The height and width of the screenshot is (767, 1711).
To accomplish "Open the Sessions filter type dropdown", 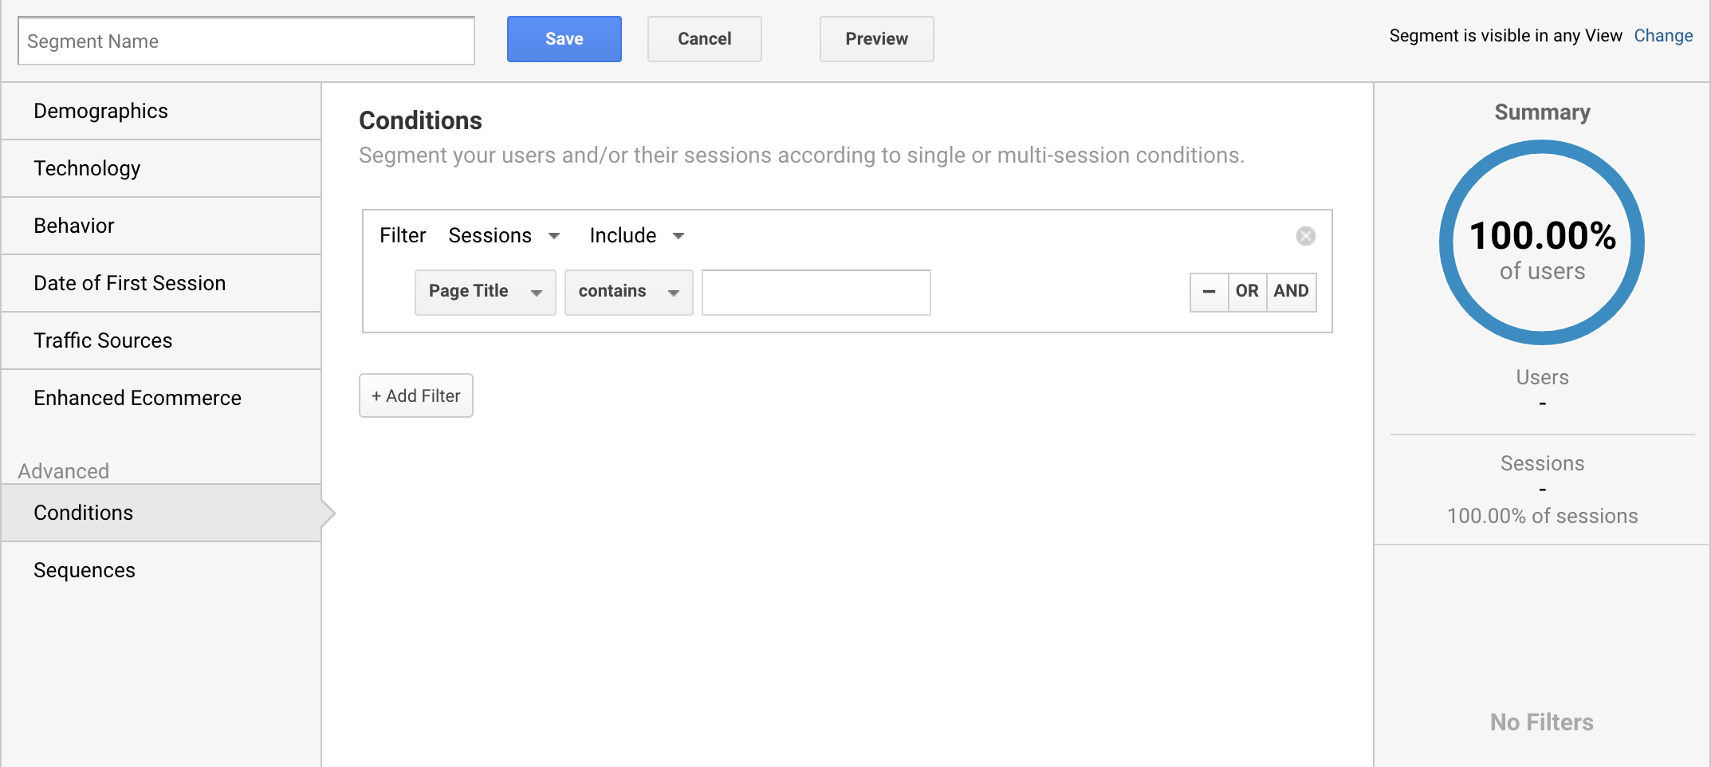I will click(x=505, y=235).
